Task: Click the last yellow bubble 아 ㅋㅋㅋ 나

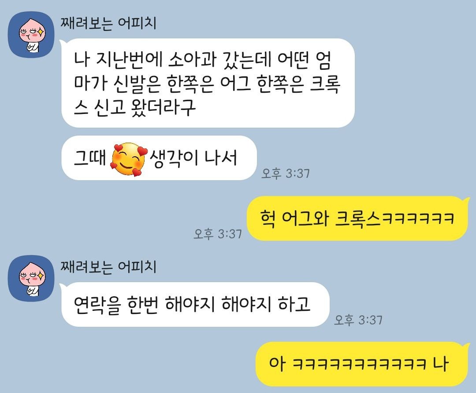Action: pyautogui.click(x=361, y=364)
